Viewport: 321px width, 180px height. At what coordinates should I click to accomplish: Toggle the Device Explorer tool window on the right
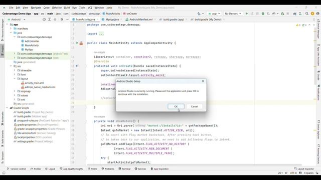tap(318, 129)
